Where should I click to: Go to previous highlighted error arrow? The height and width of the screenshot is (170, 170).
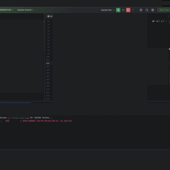tap(166, 21)
